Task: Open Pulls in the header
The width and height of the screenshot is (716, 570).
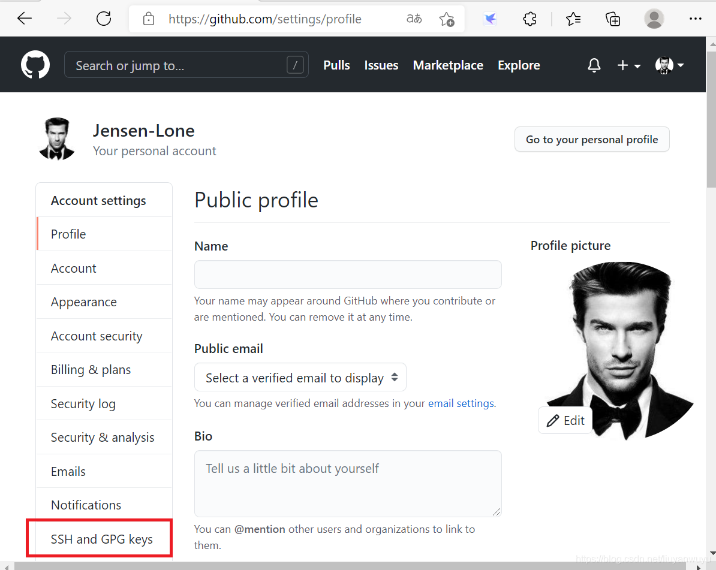Action: pyautogui.click(x=336, y=65)
